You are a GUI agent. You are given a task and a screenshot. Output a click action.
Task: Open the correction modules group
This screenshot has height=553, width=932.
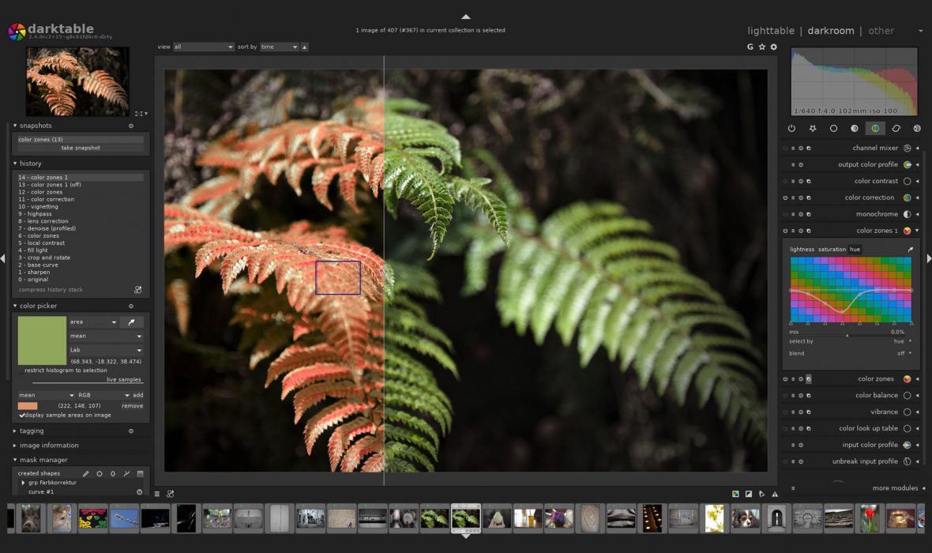point(896,128)
